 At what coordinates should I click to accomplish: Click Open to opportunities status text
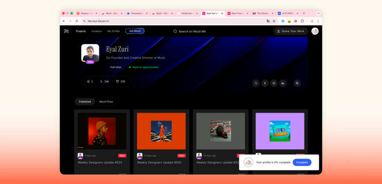click(x=146, y=67)
